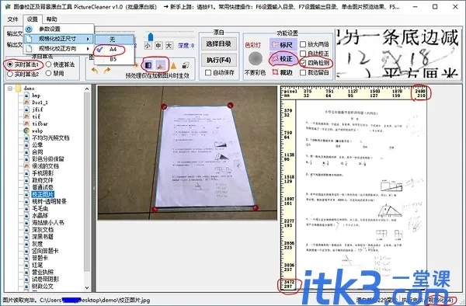Enable the 自动校正 checkbox

point(303,54)
